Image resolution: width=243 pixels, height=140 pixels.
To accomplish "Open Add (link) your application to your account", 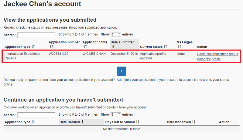I will (147, 80).
